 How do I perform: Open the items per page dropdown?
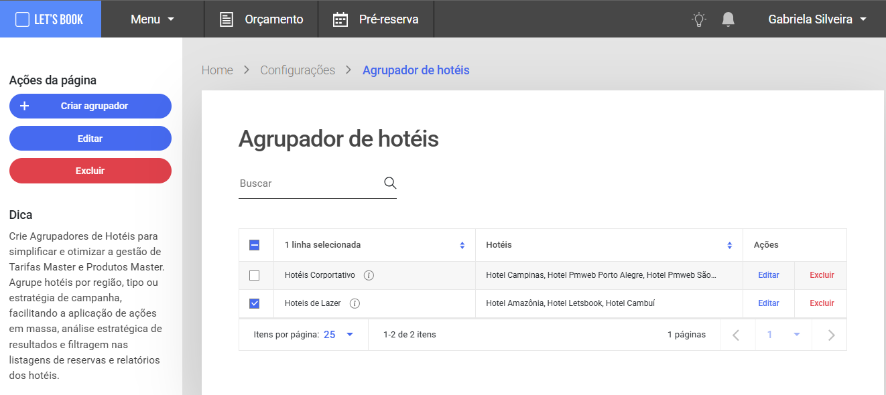[x=338, y=335]
